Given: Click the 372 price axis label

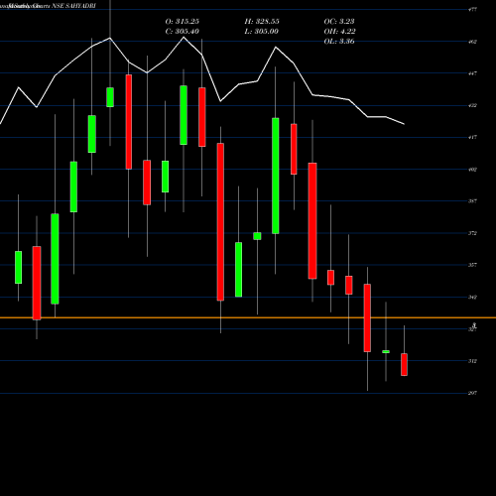Looking at the screenshot, I should [473, 233].
